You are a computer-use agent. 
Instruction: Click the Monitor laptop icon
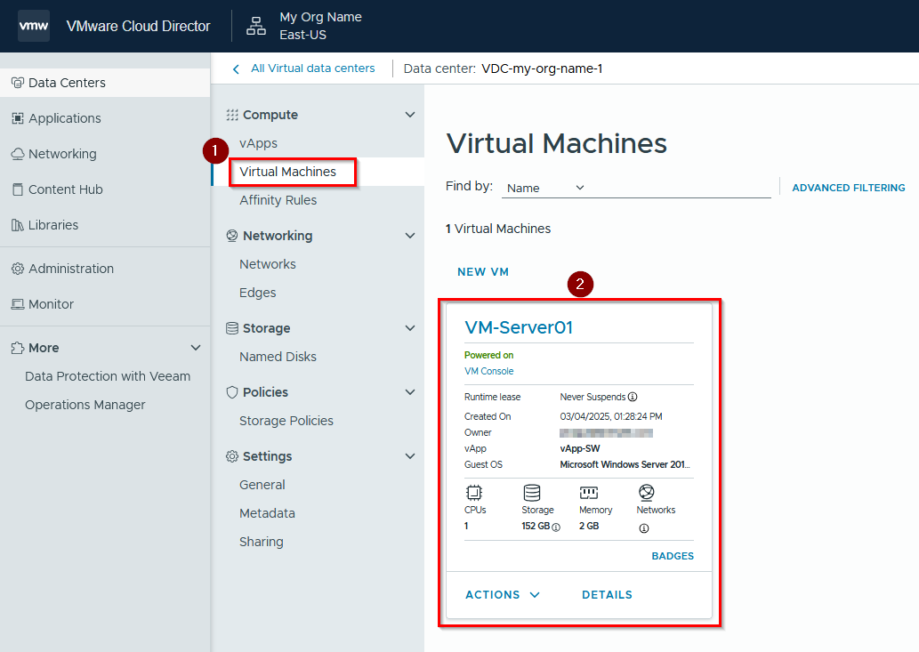pyautogui.click(x=18, y=304)
